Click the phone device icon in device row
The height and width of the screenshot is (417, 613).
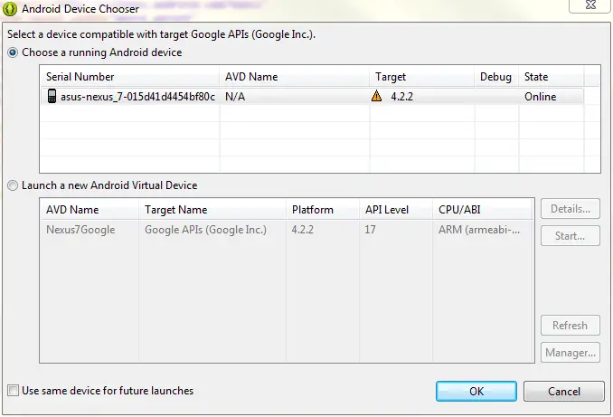52,97
